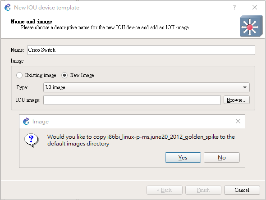Confirm copying image by clicking Yes
Viewport: 266px width, 200px height.
(x=183, y=158)
